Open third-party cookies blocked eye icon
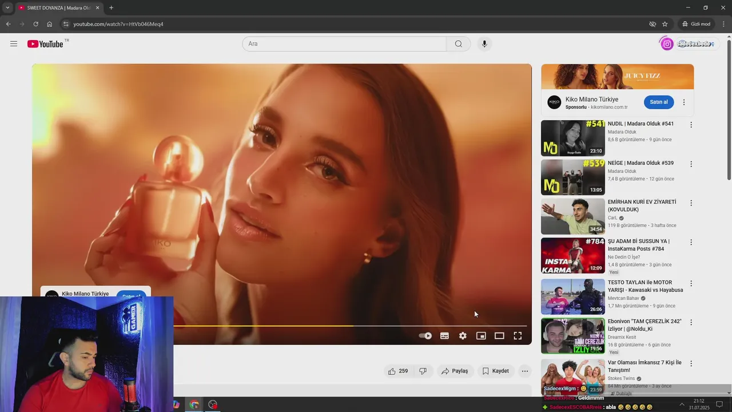The height and width of the screenshot is (412, 732). tap(653, 24)
